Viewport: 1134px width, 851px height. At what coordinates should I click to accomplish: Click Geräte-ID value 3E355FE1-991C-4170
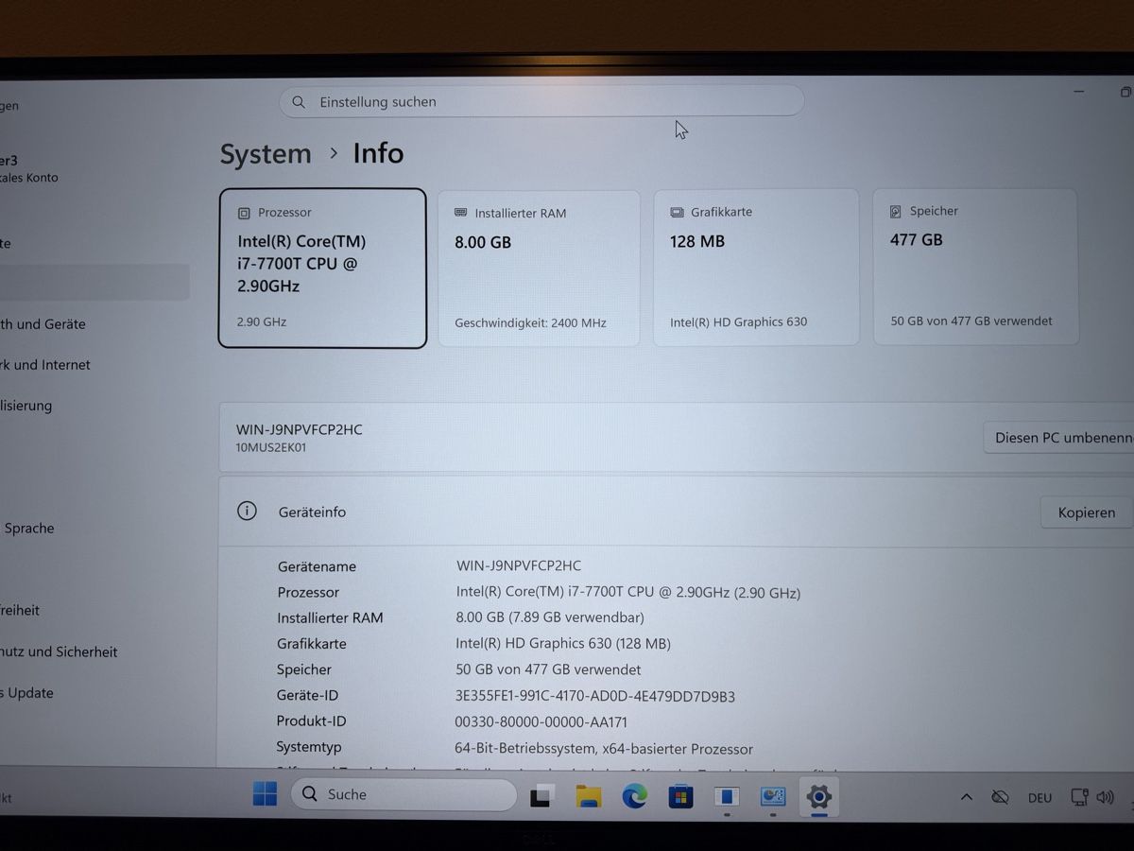(595, 696)
